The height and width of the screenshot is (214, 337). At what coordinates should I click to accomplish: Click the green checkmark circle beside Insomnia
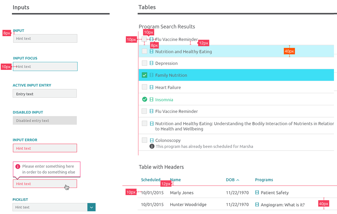tap(145, 99)
